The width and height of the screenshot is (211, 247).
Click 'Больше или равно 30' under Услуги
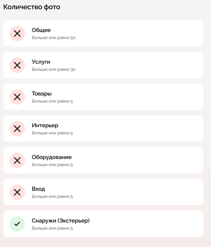[54, 69]
